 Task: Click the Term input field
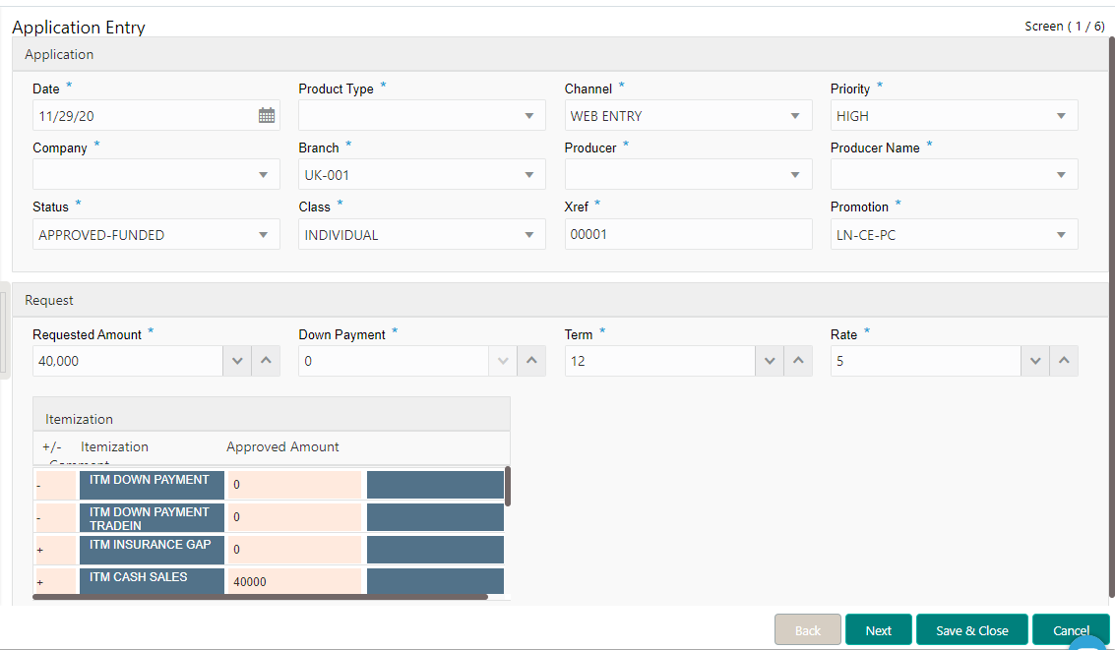(660, 361)
